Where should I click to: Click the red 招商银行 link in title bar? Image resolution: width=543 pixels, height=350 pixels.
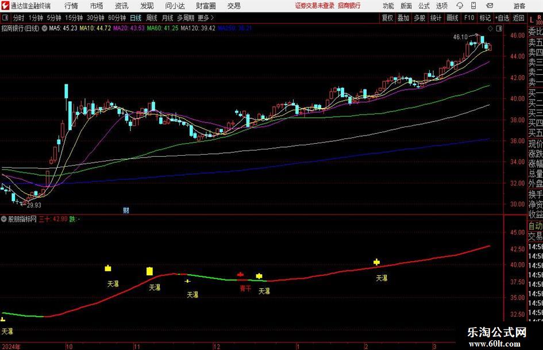click(349, 6)
